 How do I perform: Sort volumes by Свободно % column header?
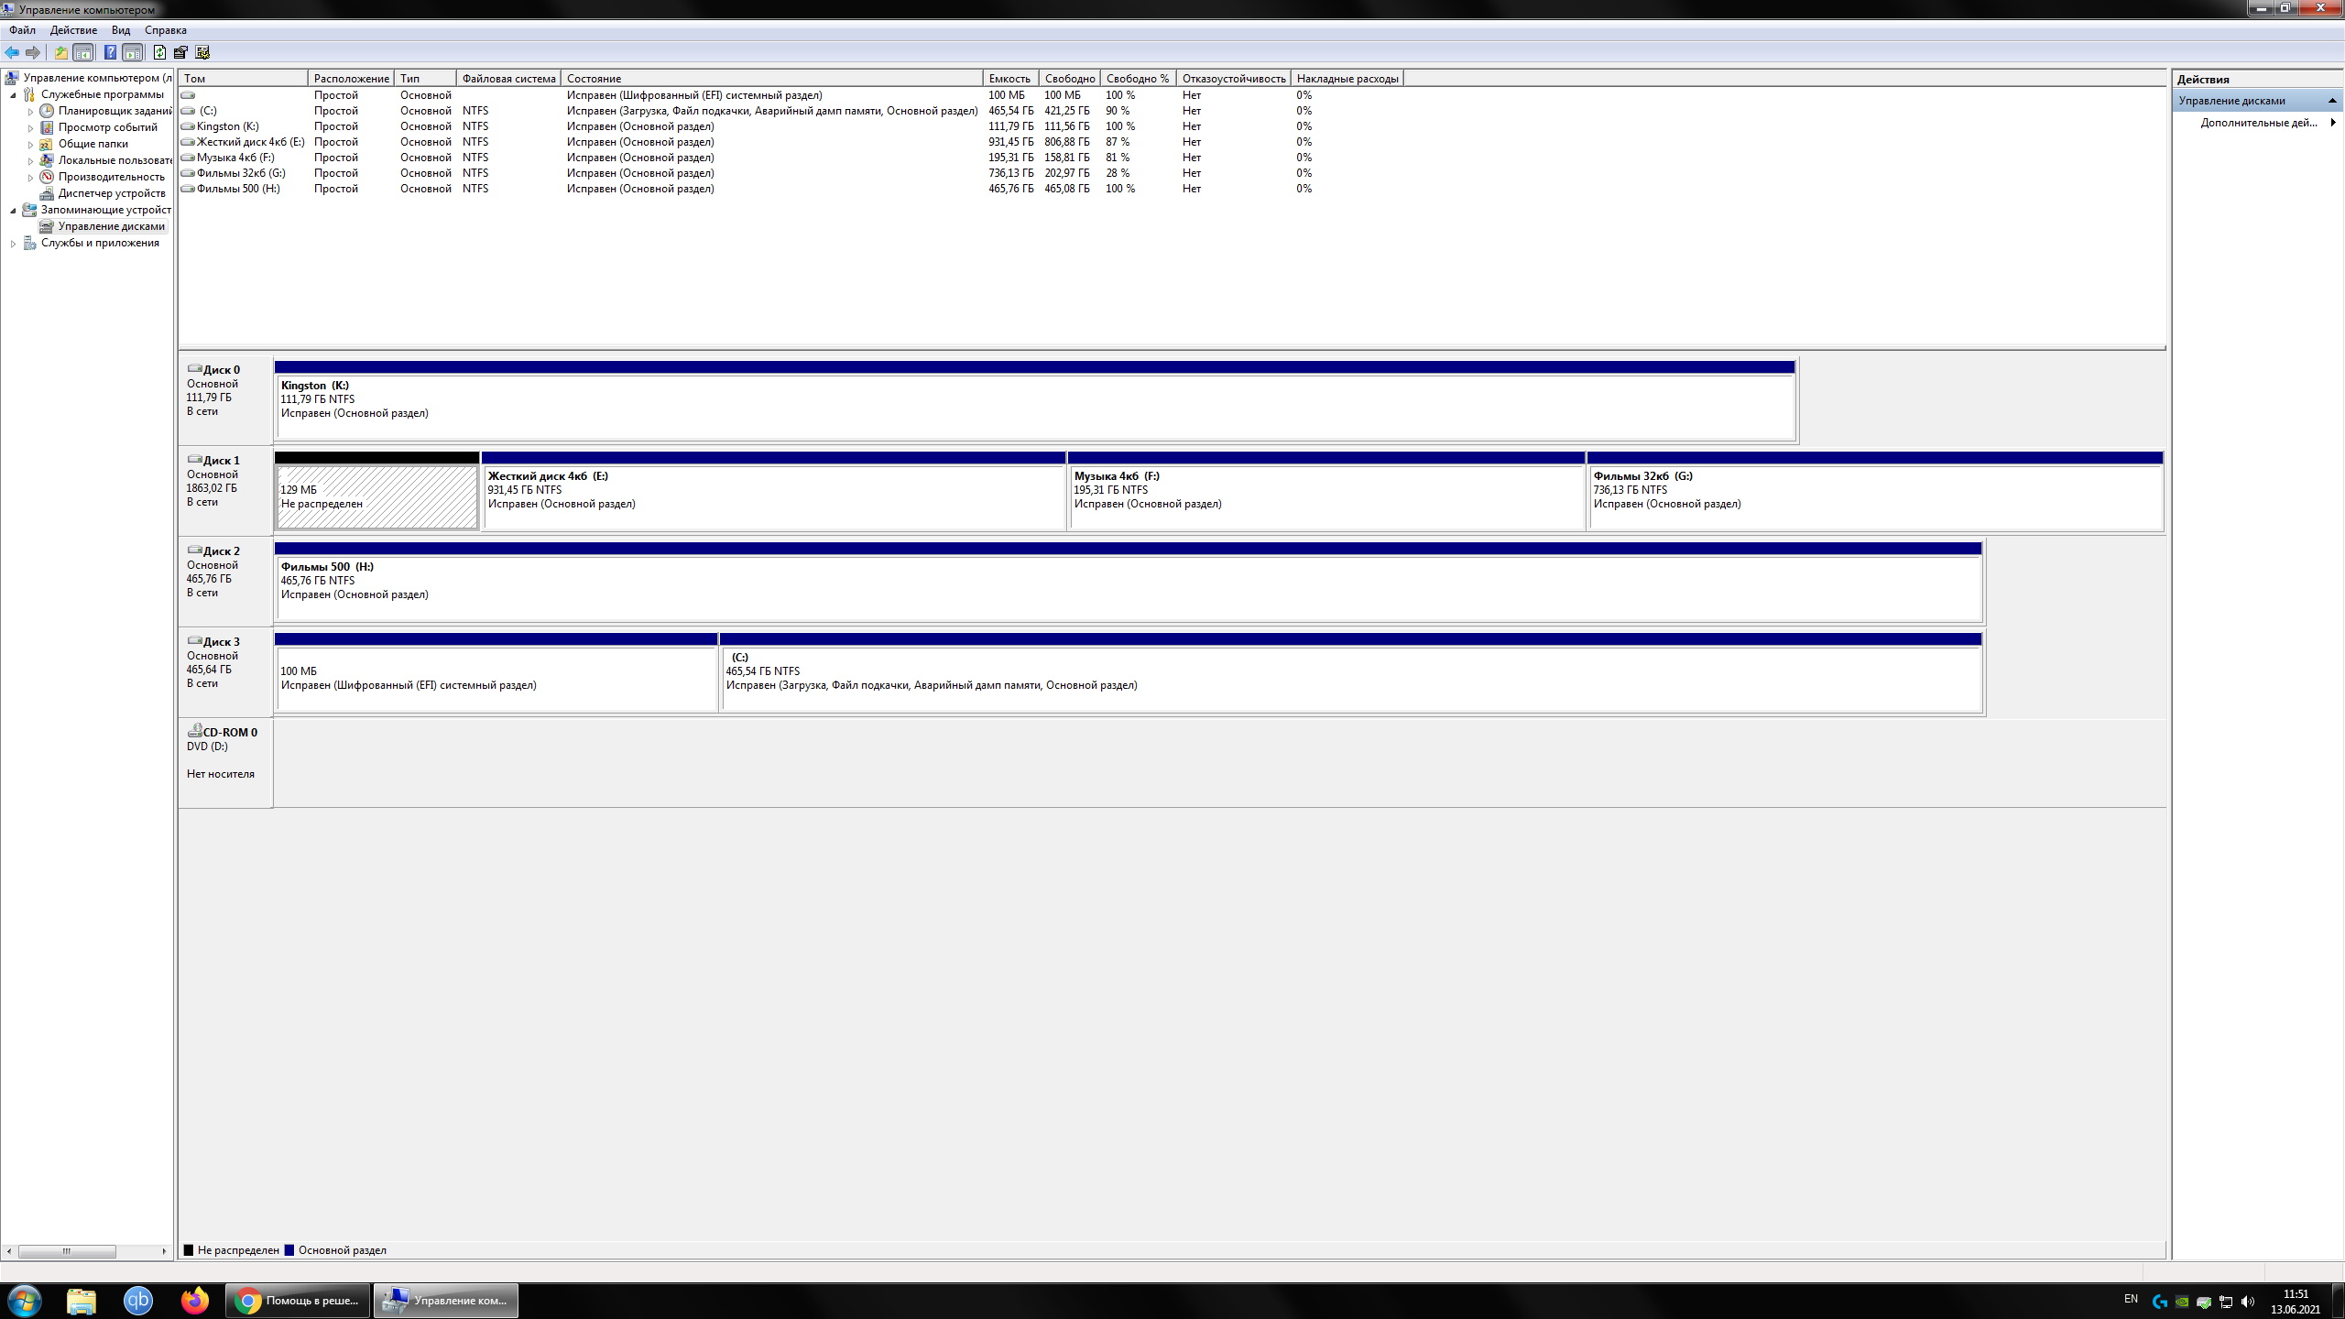click(x=1136, y=79)
